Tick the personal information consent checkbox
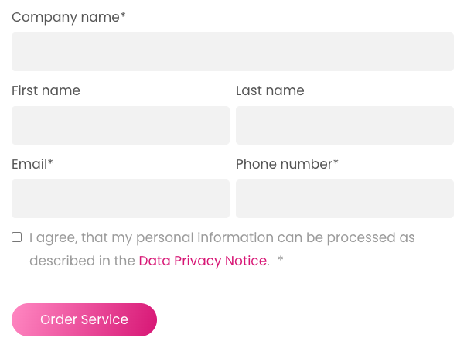This screenshot has width=474, height=355. pyautogui.click(x=17, y=237)
